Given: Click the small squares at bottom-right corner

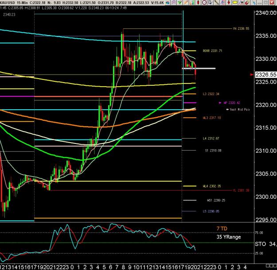Looking at the screenshot, I should click(271, 266).
